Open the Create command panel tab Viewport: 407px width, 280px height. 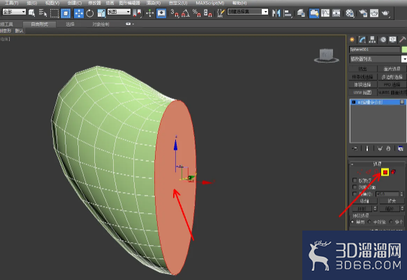click(352, 40)
